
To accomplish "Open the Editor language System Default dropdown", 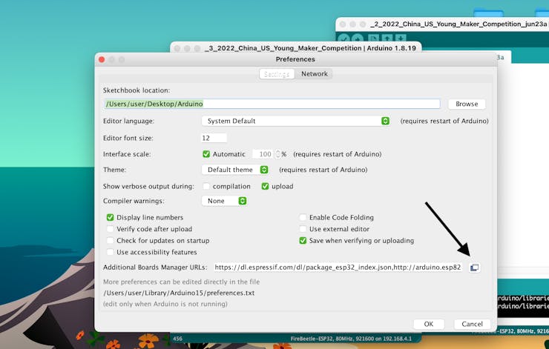I will (x=295, y=121).
